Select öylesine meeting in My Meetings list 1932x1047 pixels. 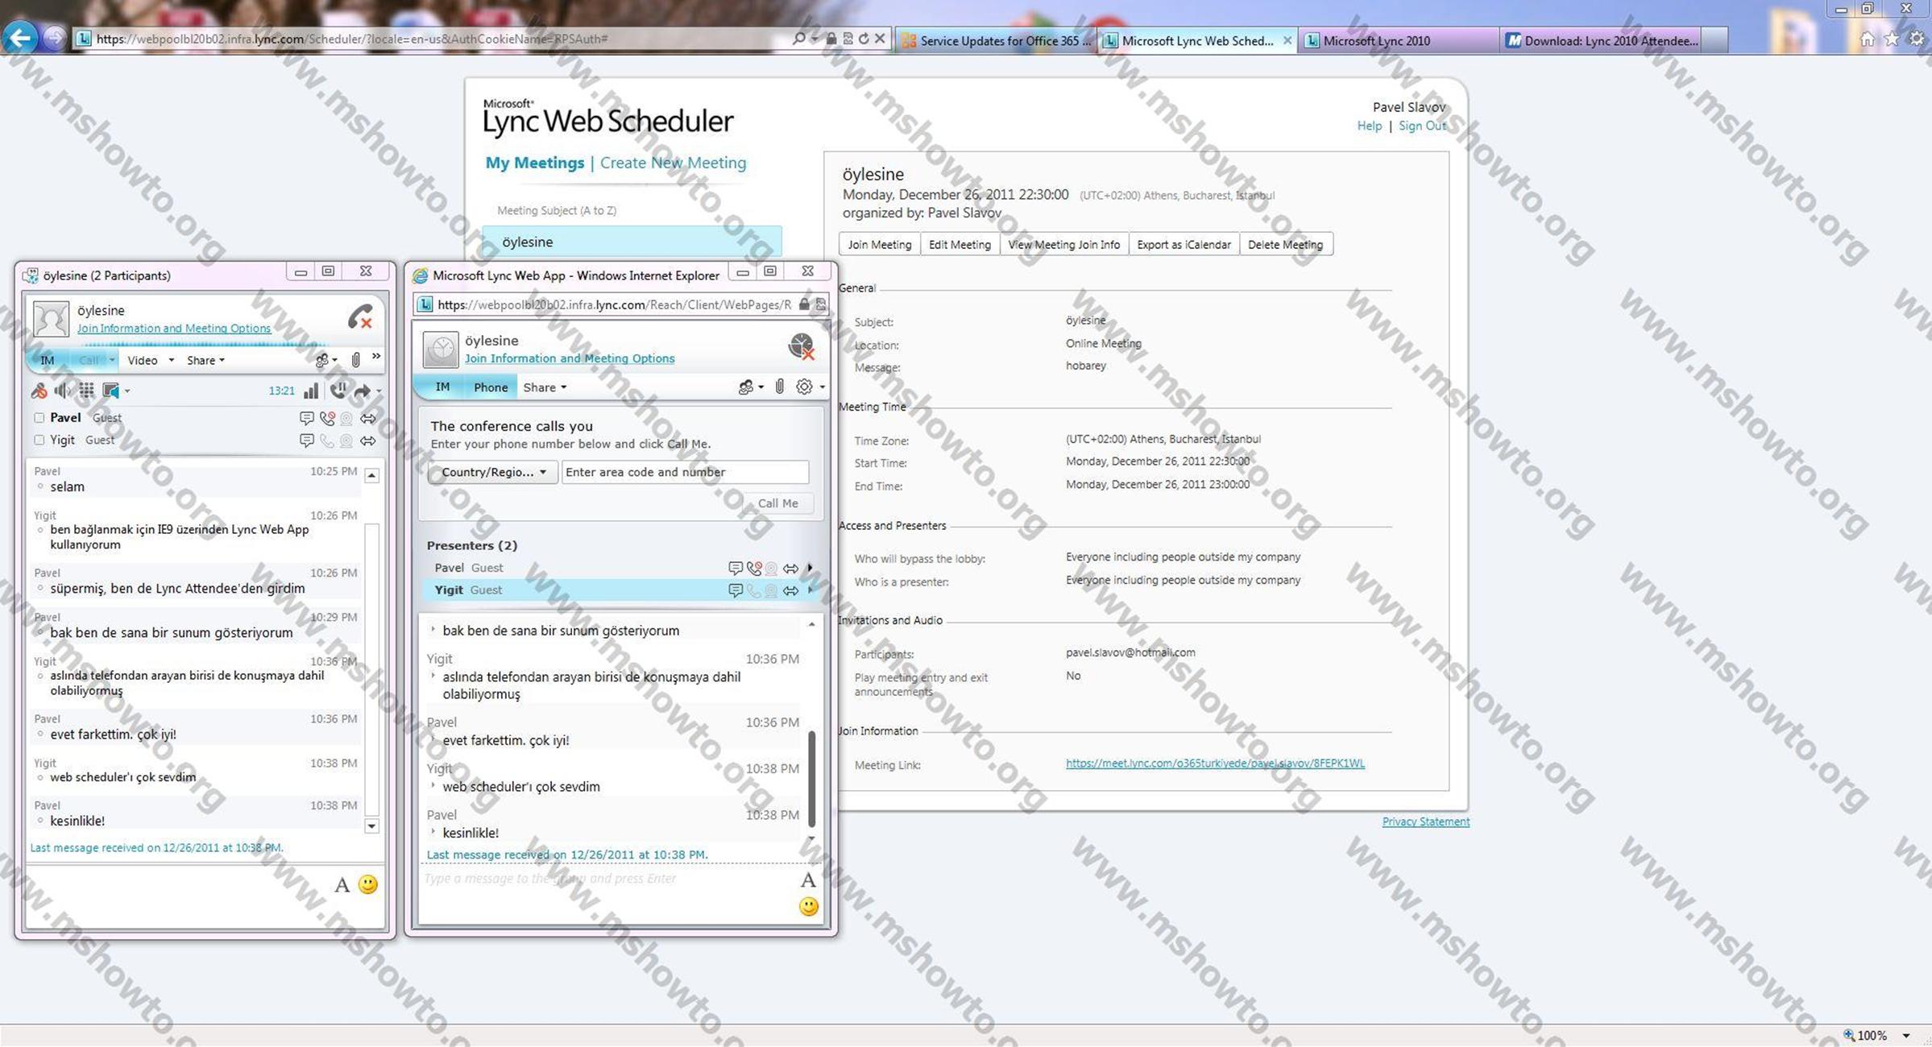click(x=632, y=242)
